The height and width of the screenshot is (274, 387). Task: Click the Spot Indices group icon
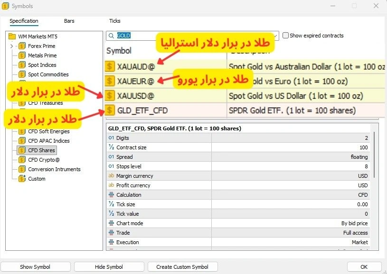22,65
